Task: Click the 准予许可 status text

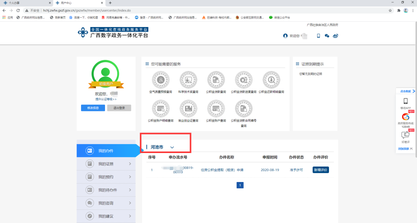Action: 296,170
